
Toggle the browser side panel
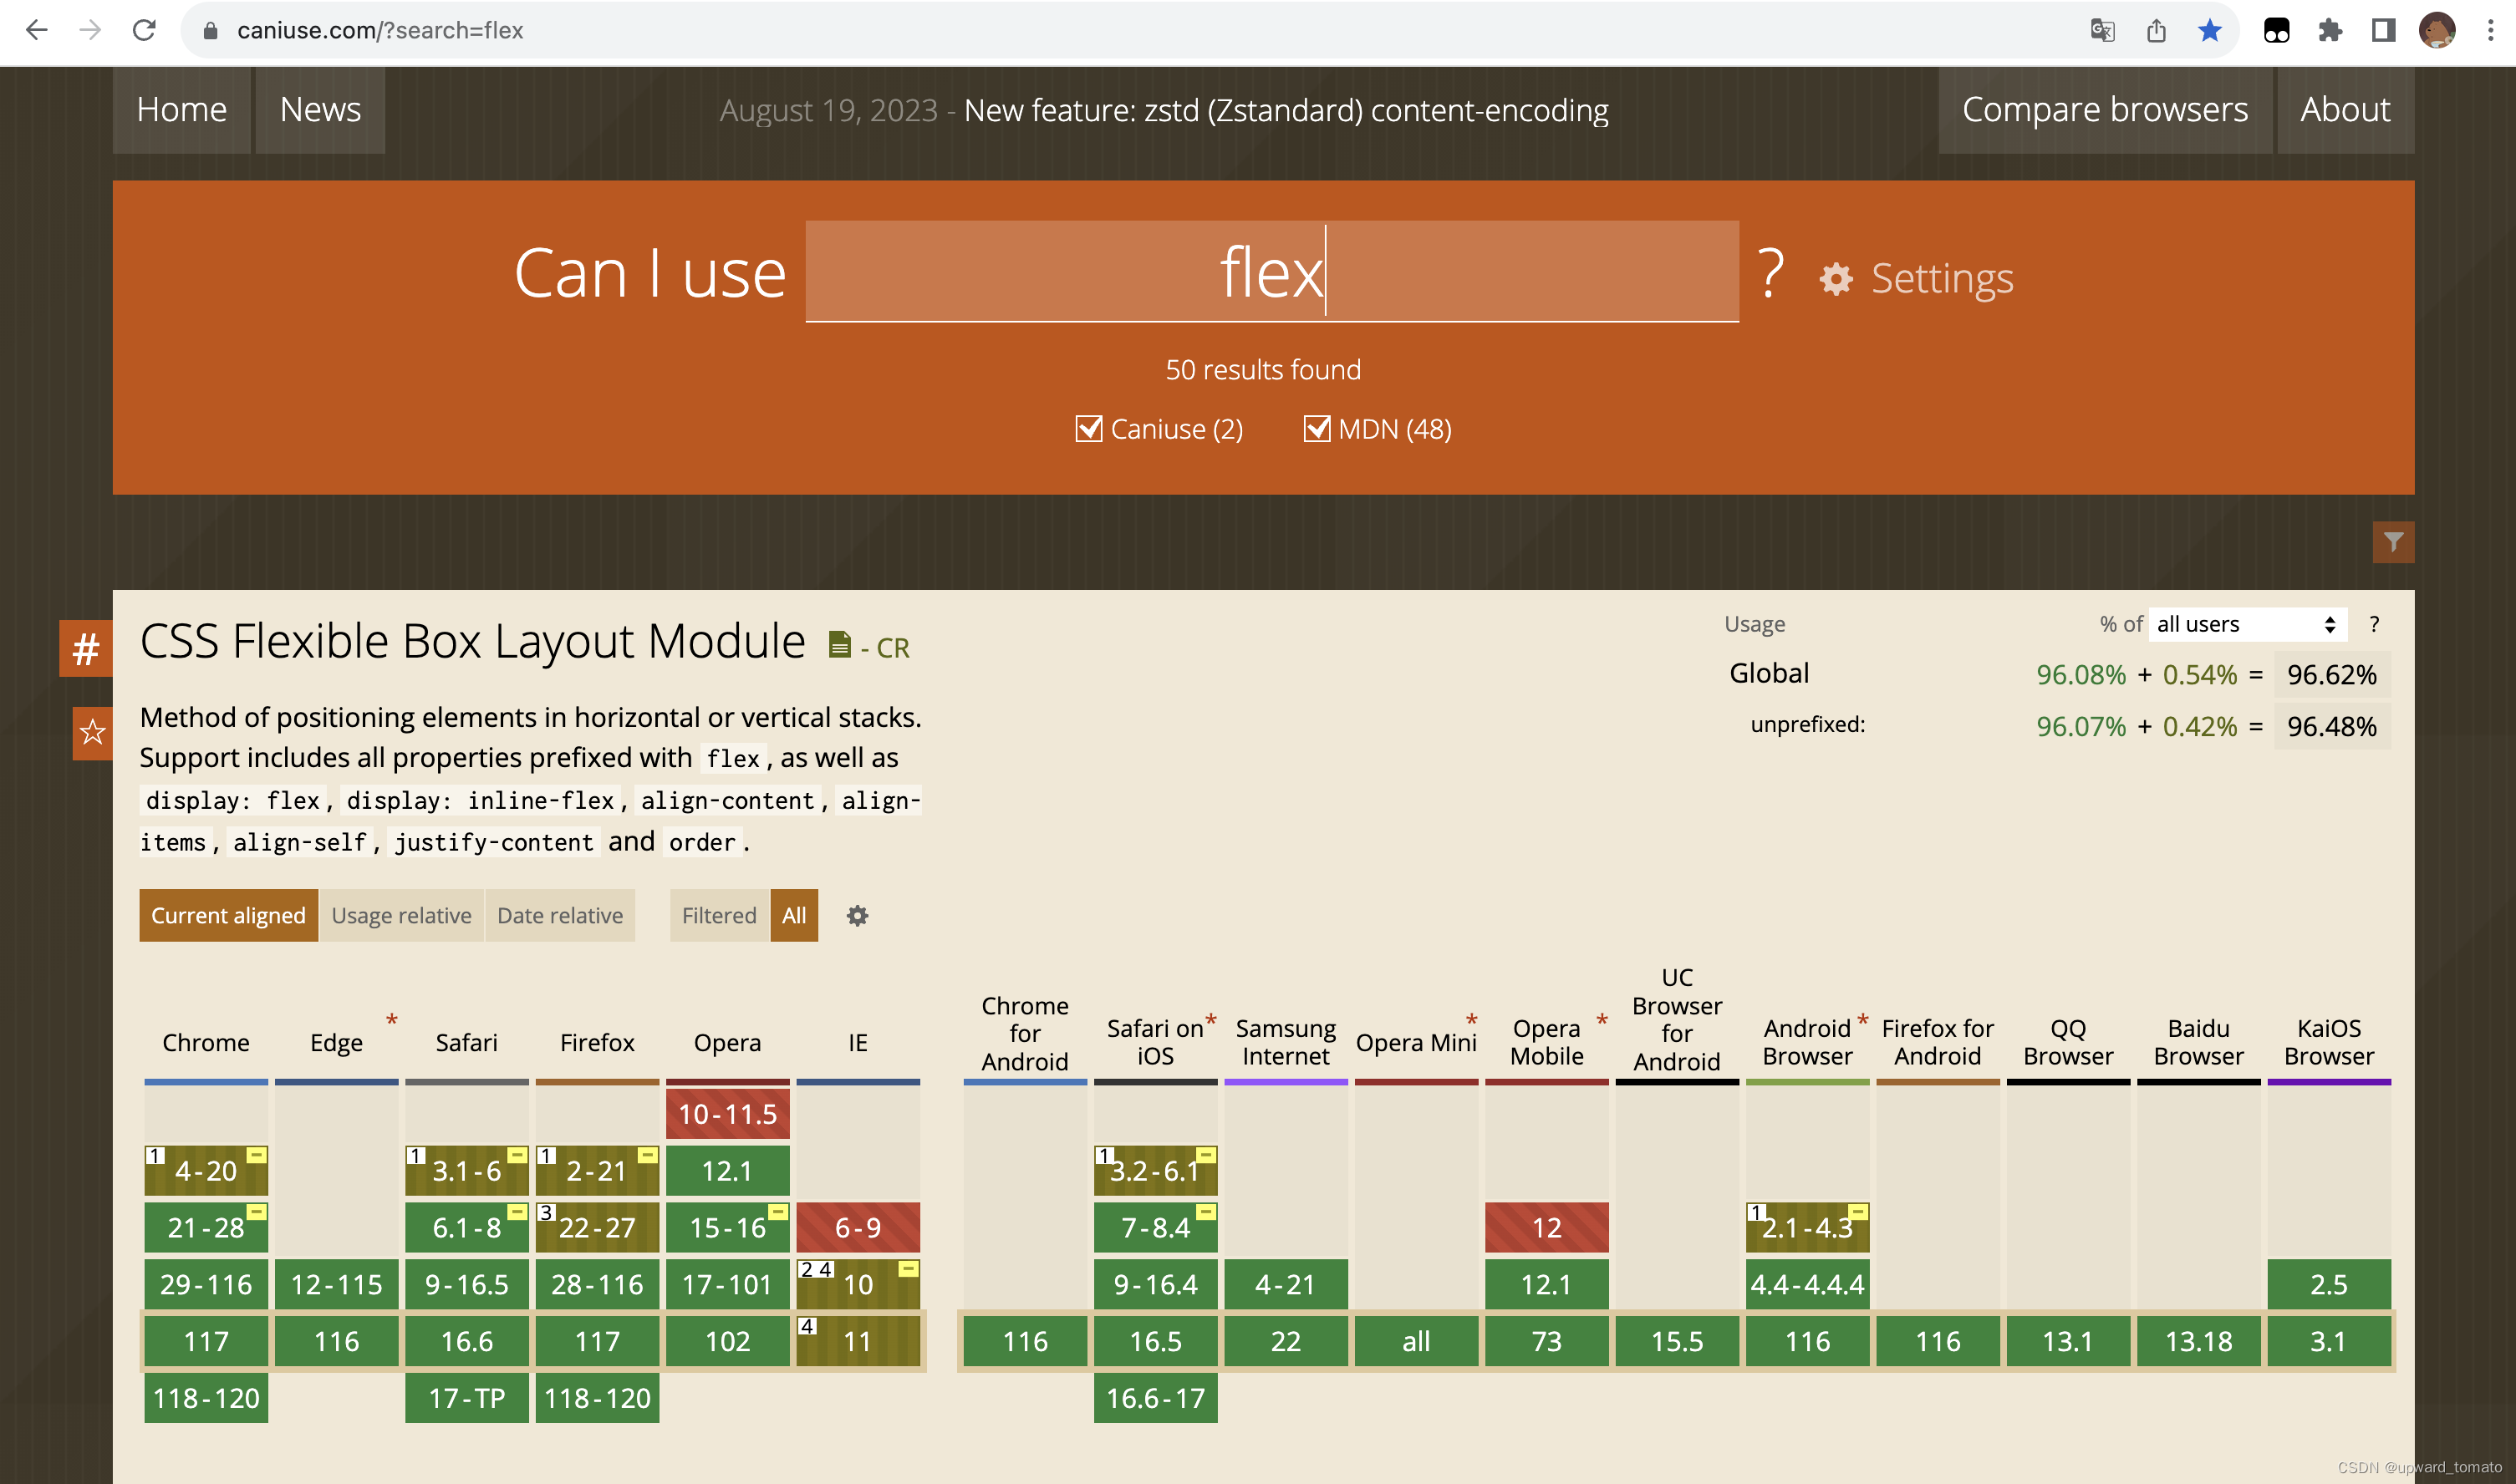pos(2383,31)
